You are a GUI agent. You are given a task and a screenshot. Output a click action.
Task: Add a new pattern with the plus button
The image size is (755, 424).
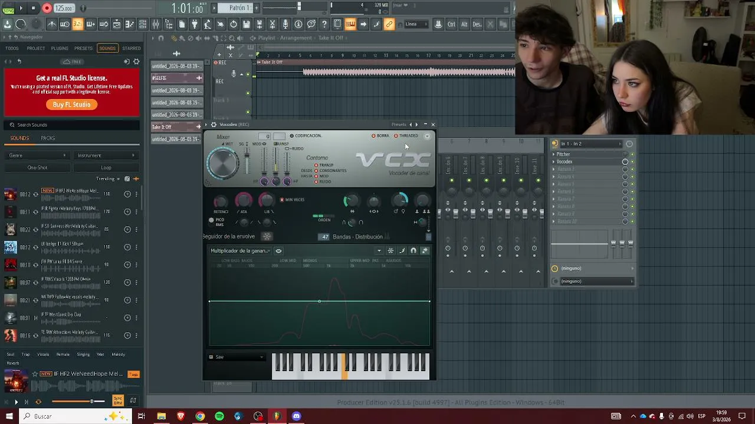257,8
